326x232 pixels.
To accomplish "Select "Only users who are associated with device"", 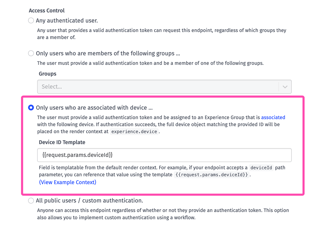I will (x=31, y=108).
